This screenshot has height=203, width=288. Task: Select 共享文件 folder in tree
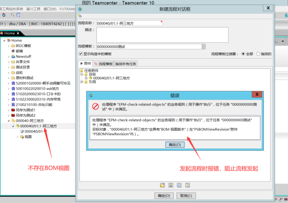coord(22,62)
